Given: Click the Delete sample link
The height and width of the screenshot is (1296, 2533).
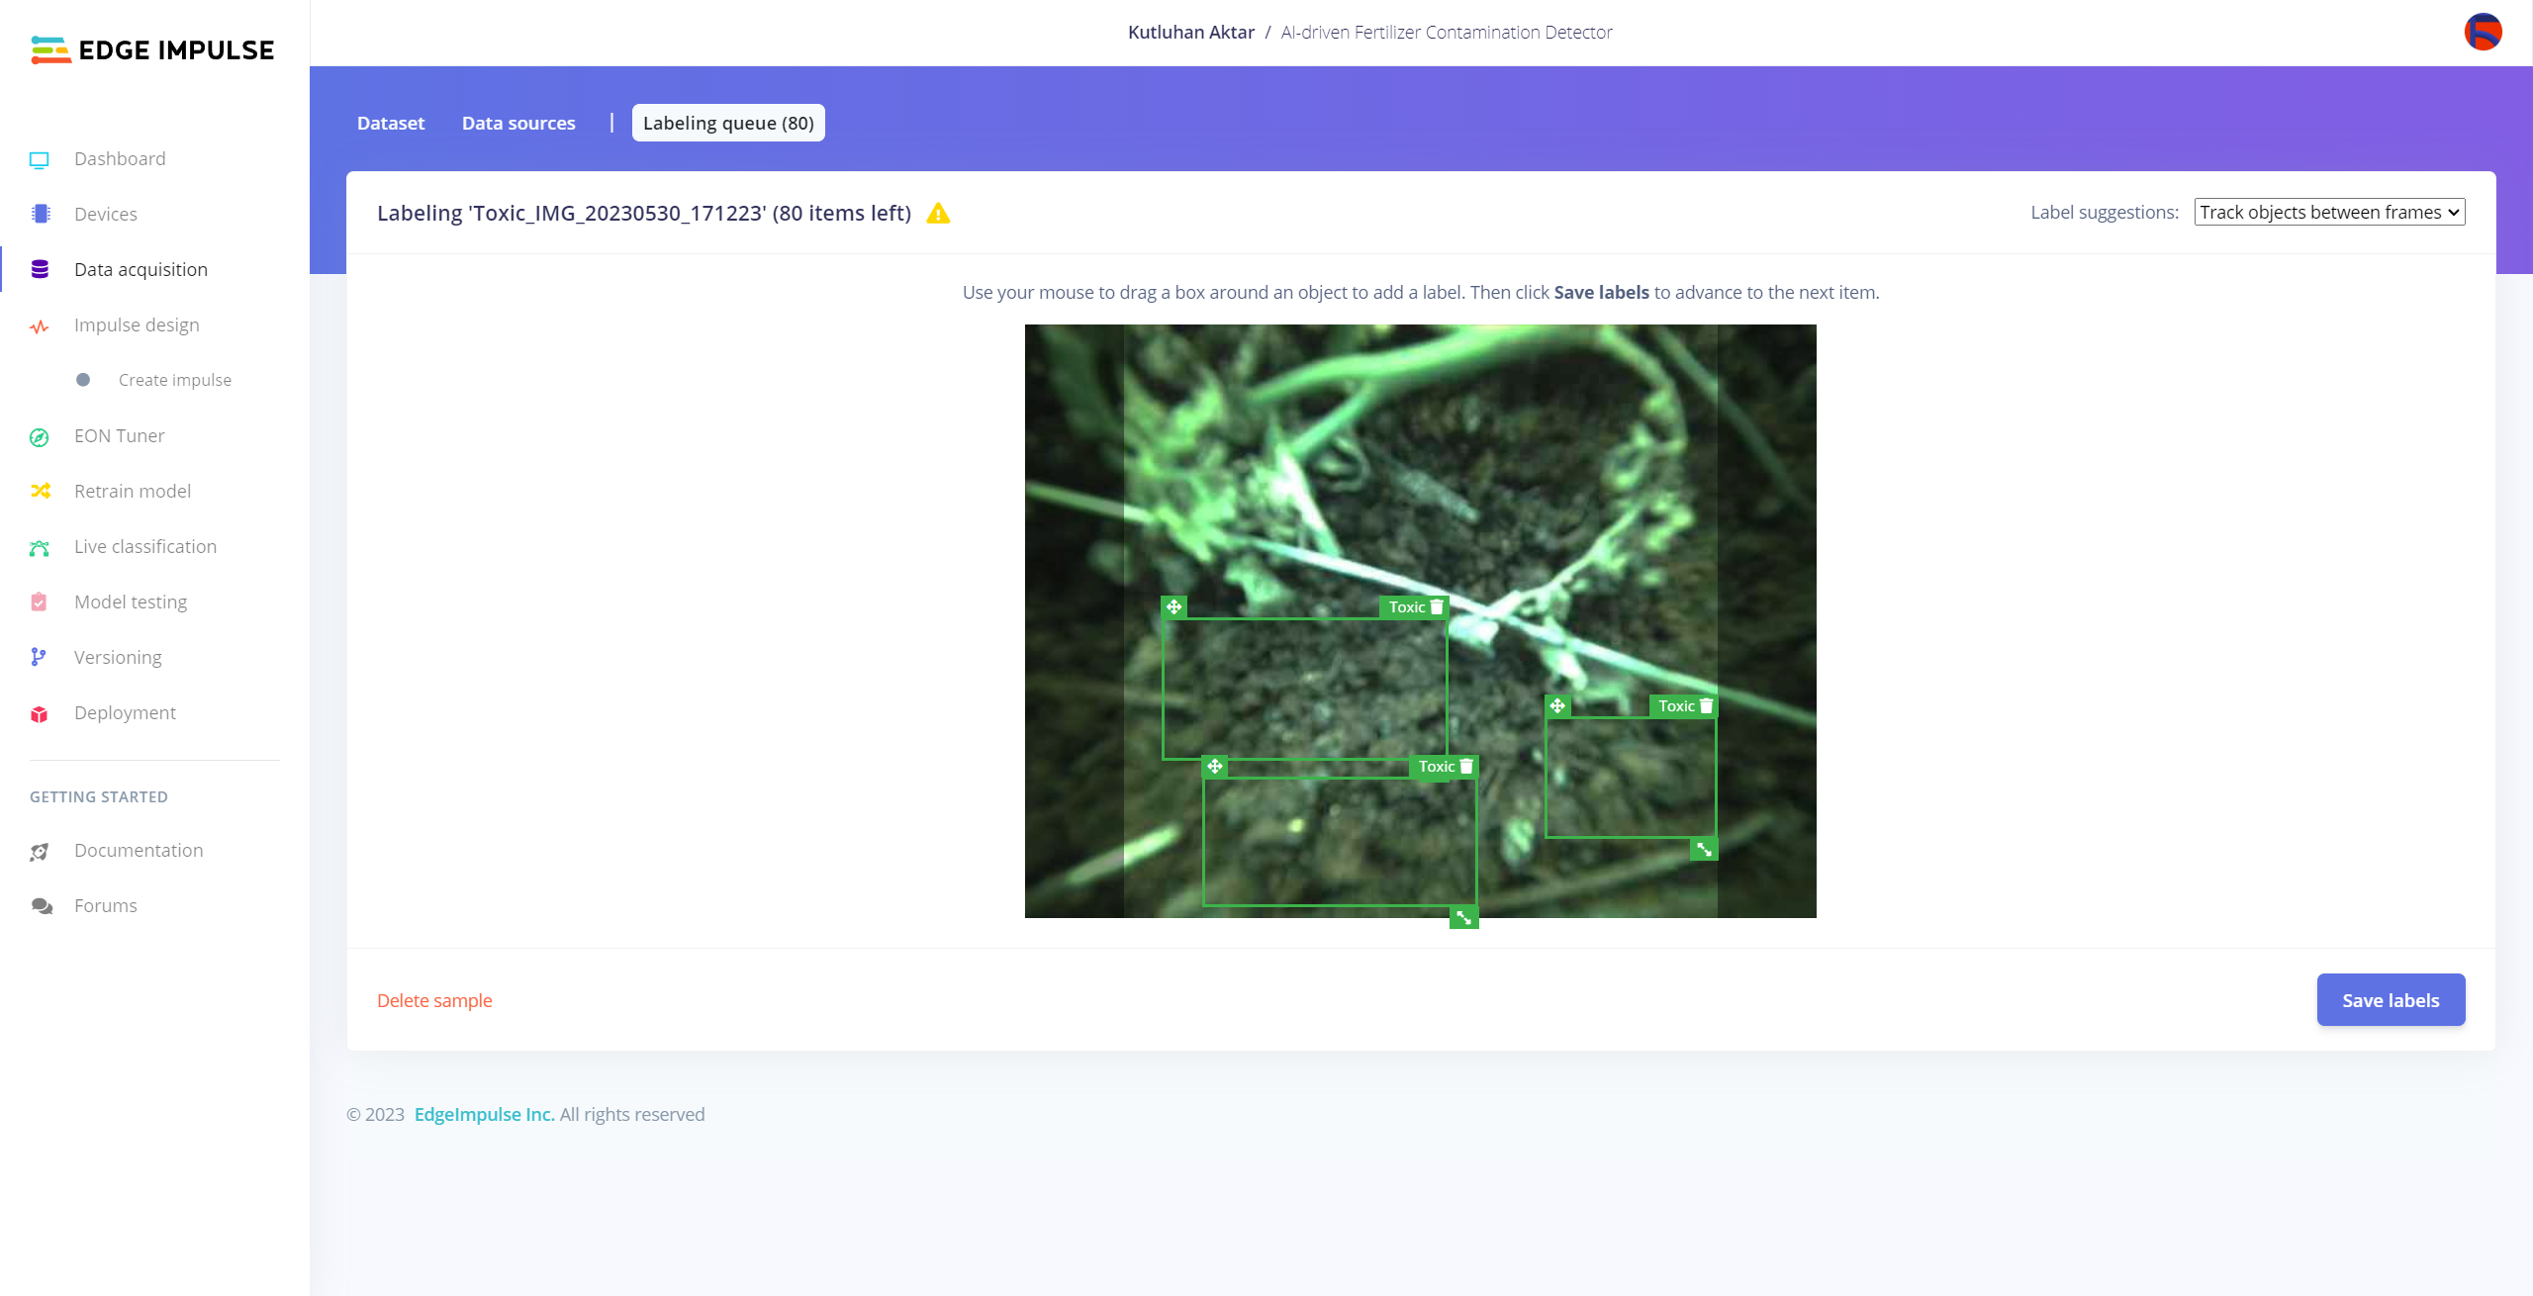Looking at the screenshot, I should tap(434, 1001).
